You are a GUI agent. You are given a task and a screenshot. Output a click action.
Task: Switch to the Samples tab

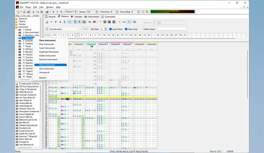(77, 16)
